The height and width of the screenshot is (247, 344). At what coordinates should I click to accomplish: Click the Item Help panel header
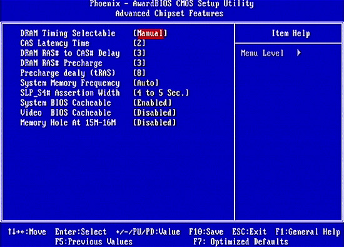coord(291,34)
